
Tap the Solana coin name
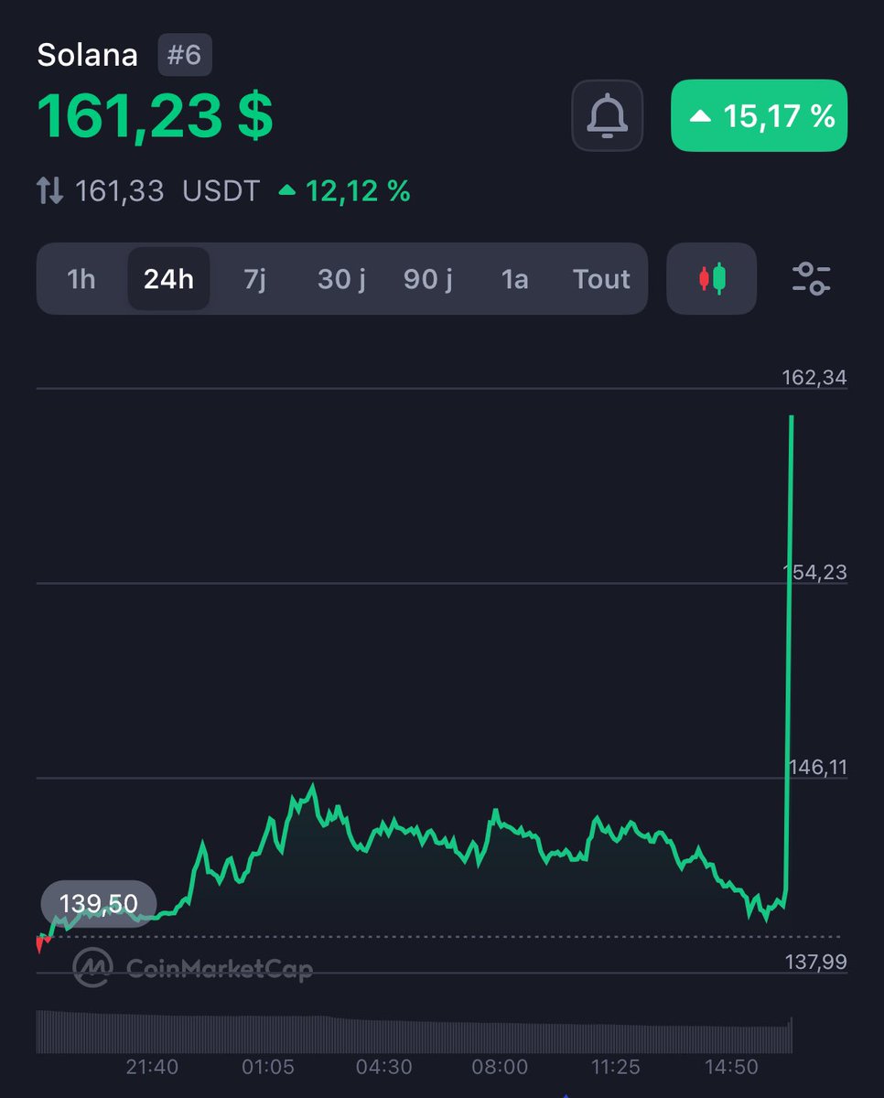click(87, 55)
